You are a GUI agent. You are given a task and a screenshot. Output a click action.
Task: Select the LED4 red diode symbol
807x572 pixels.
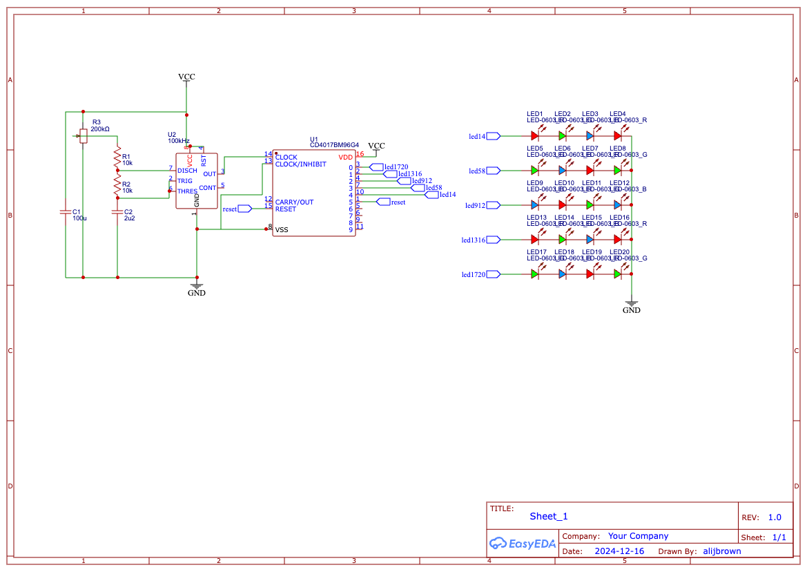click(x=618, y=136)
